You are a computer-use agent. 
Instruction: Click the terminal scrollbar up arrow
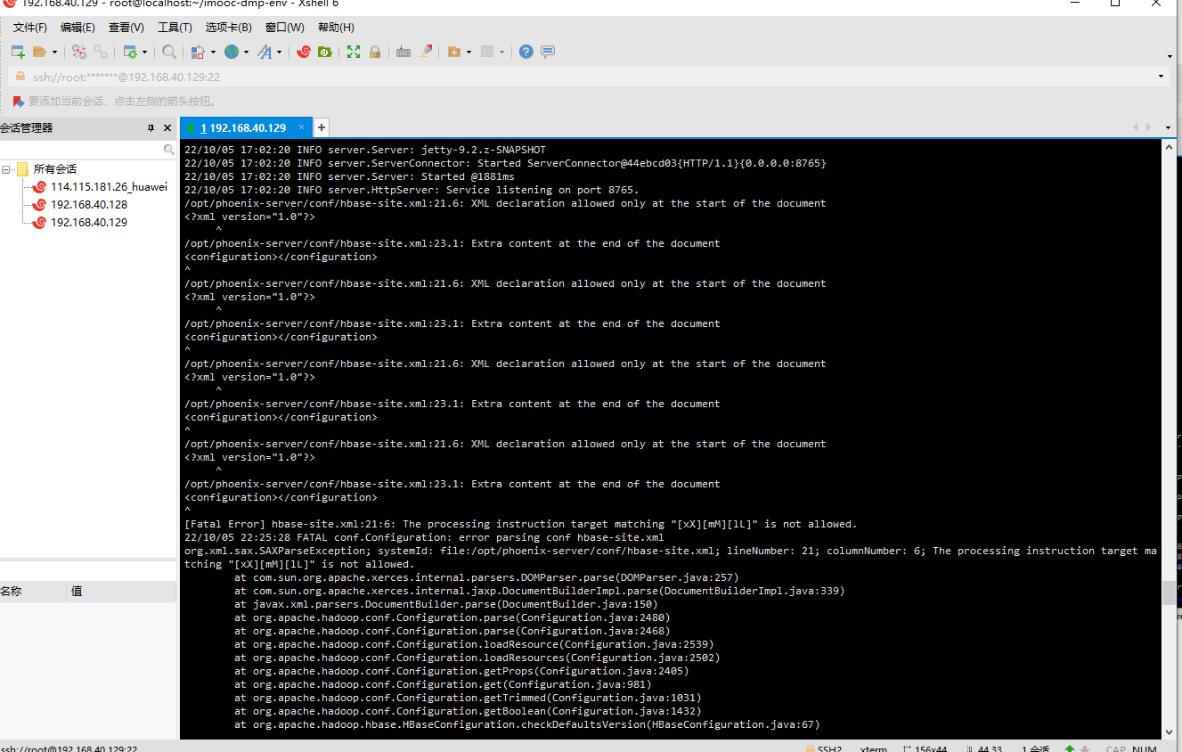coord(1169,149)
